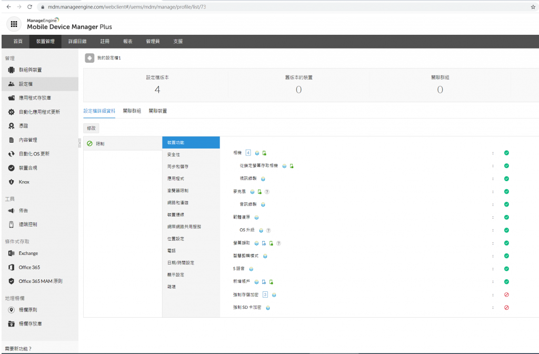Image resolution: width=539 pixels, height=354 pixels.
Task: Open the 報表 menu in top navigation
Action: pos(127,42)
